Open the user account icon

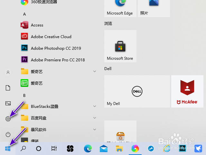click(x=8, y=72)
